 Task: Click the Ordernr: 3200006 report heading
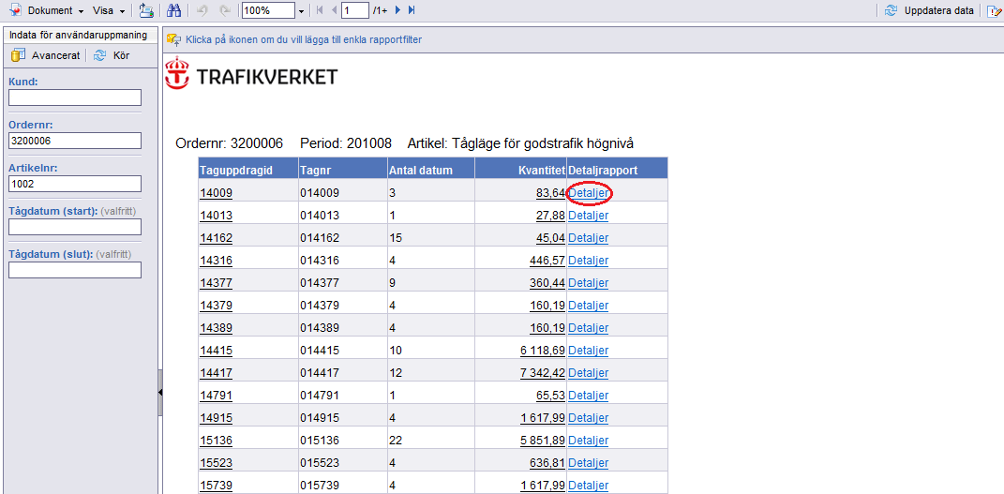[230, 143]
